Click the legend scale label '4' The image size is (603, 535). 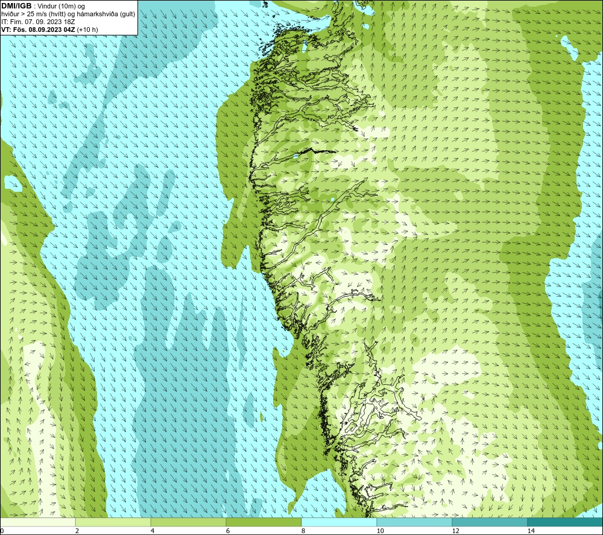[x=153, y=531]
